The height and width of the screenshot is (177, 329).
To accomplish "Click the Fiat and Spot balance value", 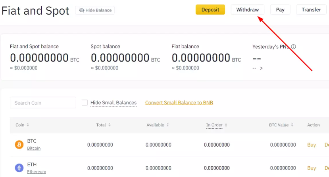I will [39, 58].
